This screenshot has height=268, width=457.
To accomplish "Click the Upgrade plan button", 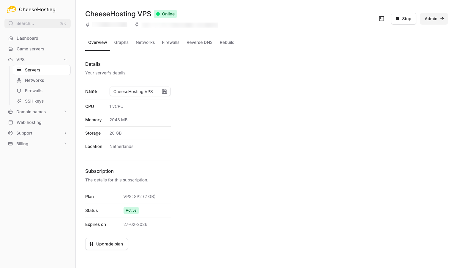I will (x=106, y=244).
